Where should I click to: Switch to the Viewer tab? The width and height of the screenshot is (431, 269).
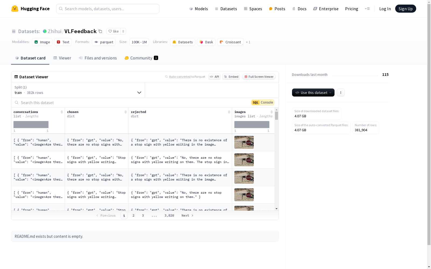click(62, 58)
